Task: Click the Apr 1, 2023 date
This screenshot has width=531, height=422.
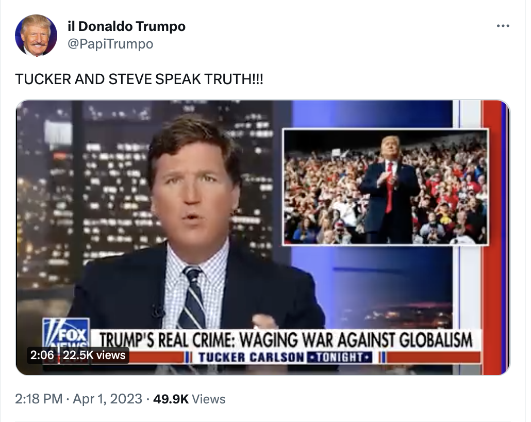Action: (107, 399)
